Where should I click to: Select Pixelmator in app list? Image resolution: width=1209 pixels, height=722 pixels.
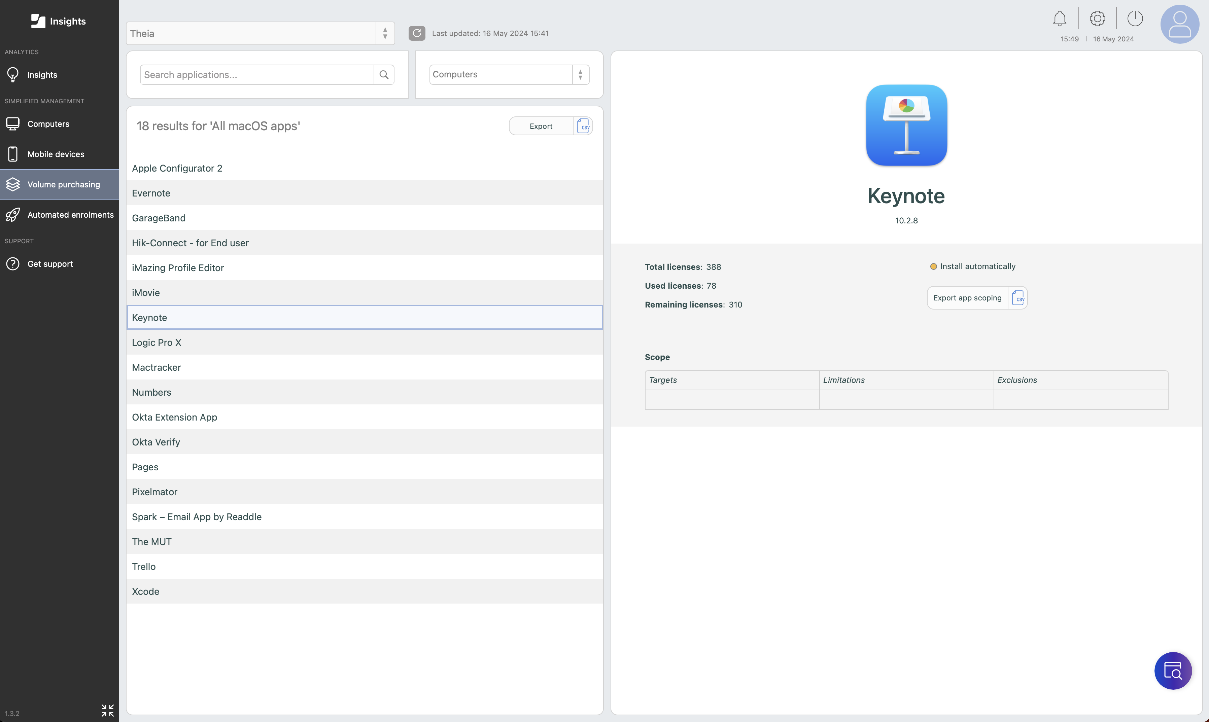click(x=365, y=492)
